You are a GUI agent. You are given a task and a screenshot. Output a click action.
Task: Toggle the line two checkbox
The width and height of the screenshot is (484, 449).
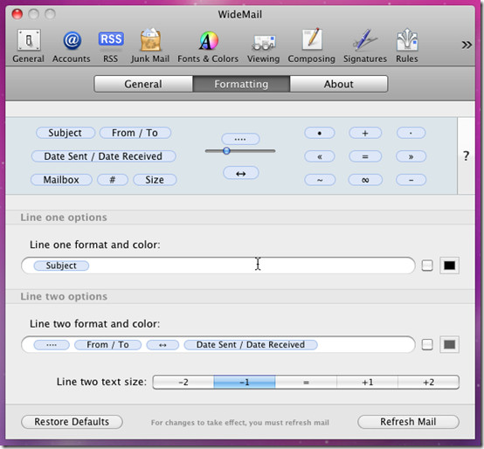click(x=427, y=344)
